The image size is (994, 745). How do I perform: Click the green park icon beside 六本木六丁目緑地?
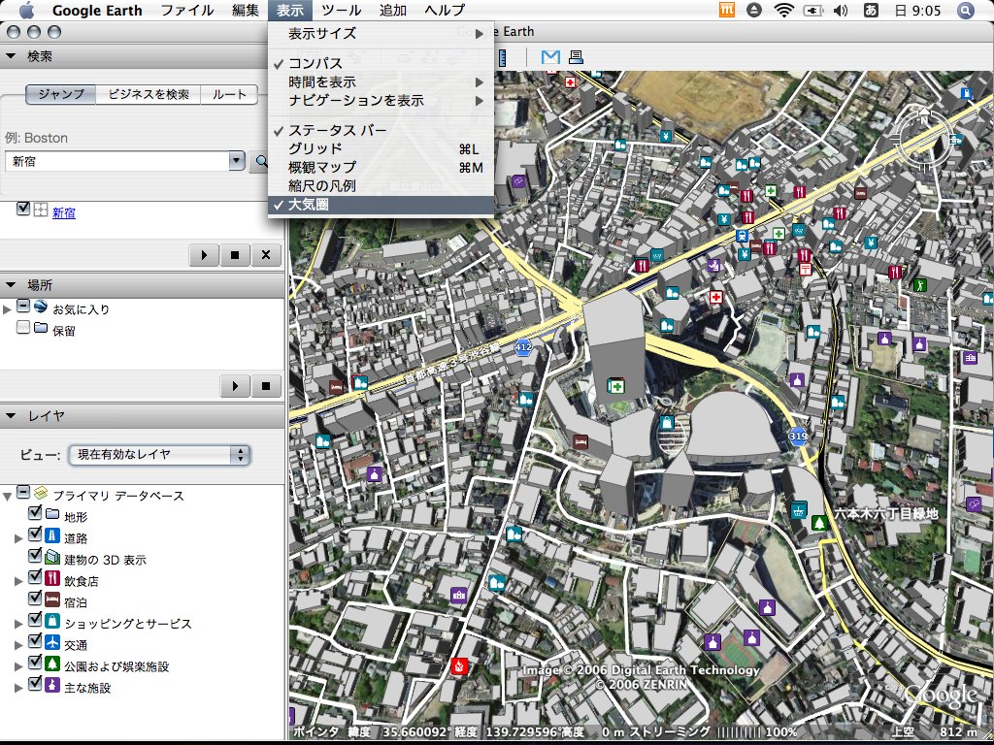pyautogui.click(x=819, y=523)
